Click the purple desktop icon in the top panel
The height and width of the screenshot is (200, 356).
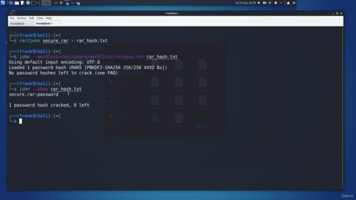pyautogui.click(x=11, y=3)
